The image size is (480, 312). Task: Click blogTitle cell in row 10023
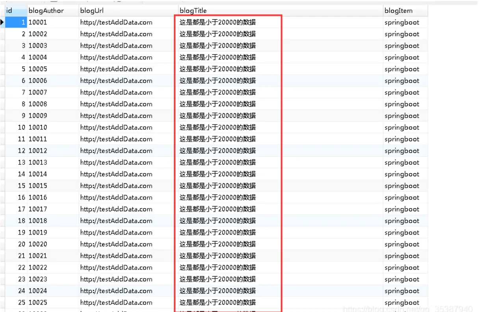(x=280, y=279)
